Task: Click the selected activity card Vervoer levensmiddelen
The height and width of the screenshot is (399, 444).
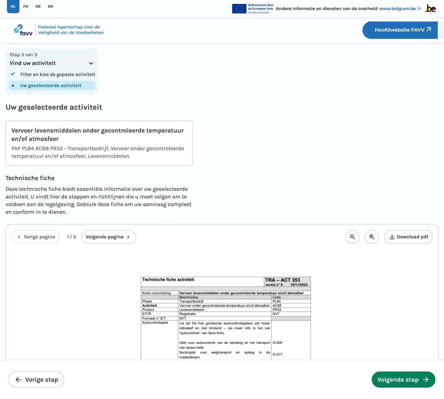Action: 99,143
